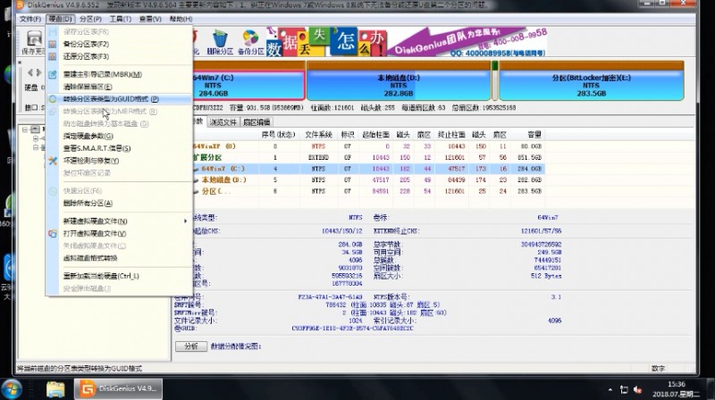The height and width of the screenshot is (400, 715).
Task: Show hidden system tray icons arrow
Action: pos(610,390)
